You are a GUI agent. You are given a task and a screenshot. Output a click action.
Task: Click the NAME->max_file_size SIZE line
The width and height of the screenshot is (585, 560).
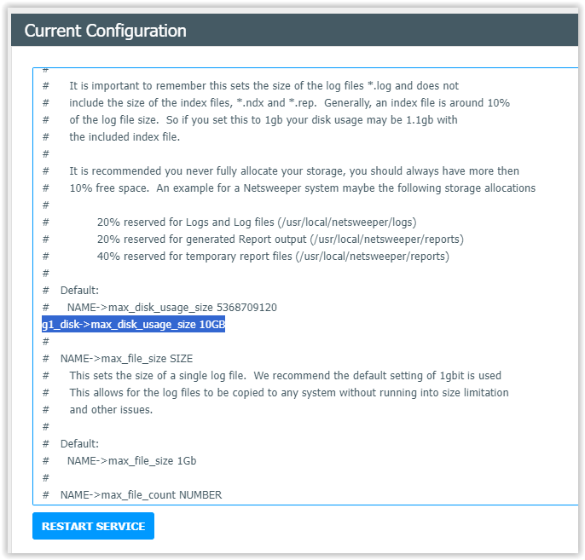click(x=118, y=359)
